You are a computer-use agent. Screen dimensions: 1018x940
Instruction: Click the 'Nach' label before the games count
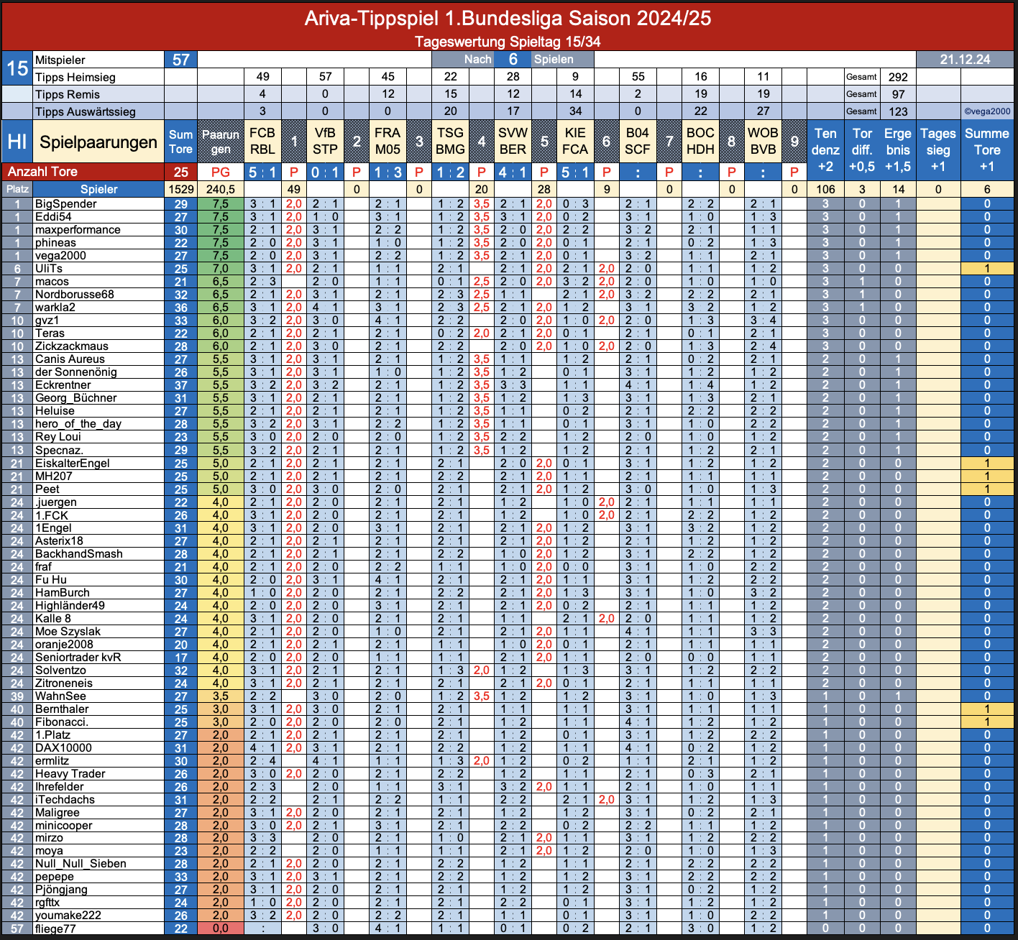pos(477,60)
